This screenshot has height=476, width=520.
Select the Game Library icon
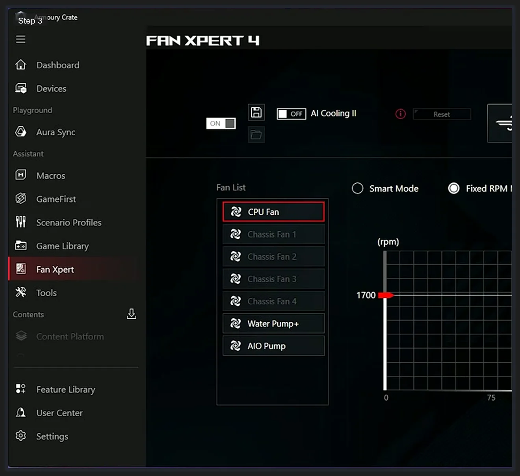coord(20,245)
